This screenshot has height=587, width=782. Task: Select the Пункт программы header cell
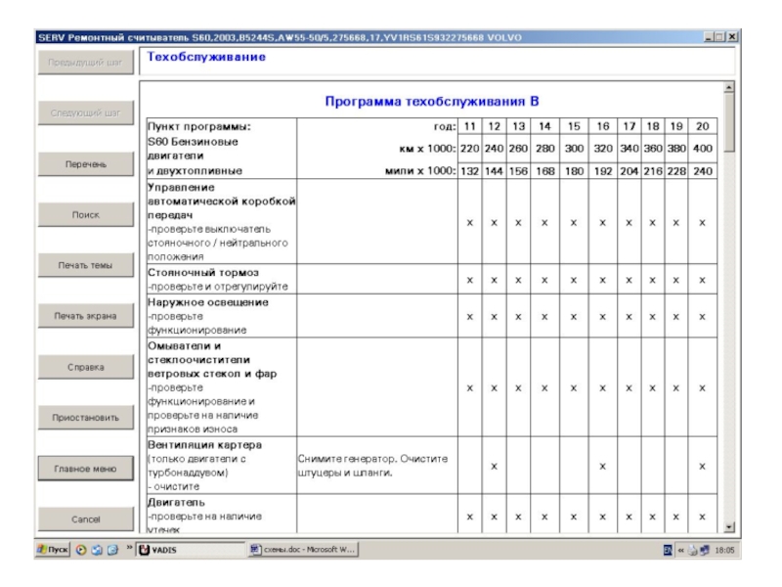pos(199,126)
